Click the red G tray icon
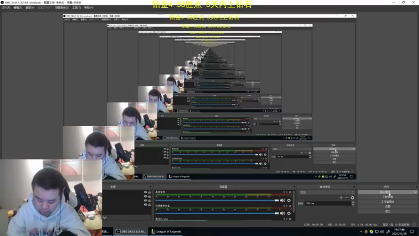 (366, 232)
